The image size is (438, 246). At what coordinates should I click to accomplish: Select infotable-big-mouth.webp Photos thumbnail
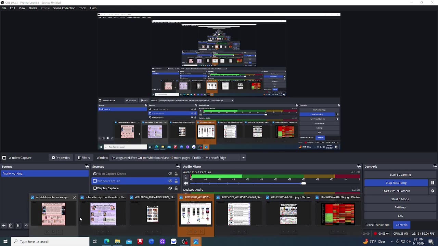point(103,214)
